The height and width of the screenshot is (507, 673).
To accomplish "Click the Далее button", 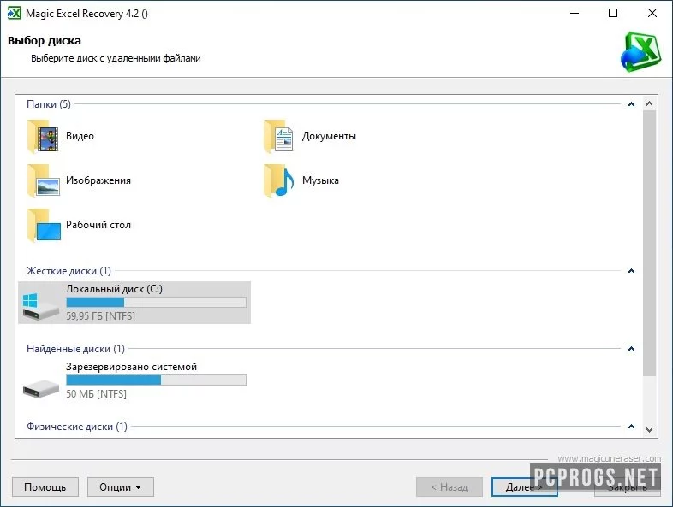I will click(x=524, y=487).
